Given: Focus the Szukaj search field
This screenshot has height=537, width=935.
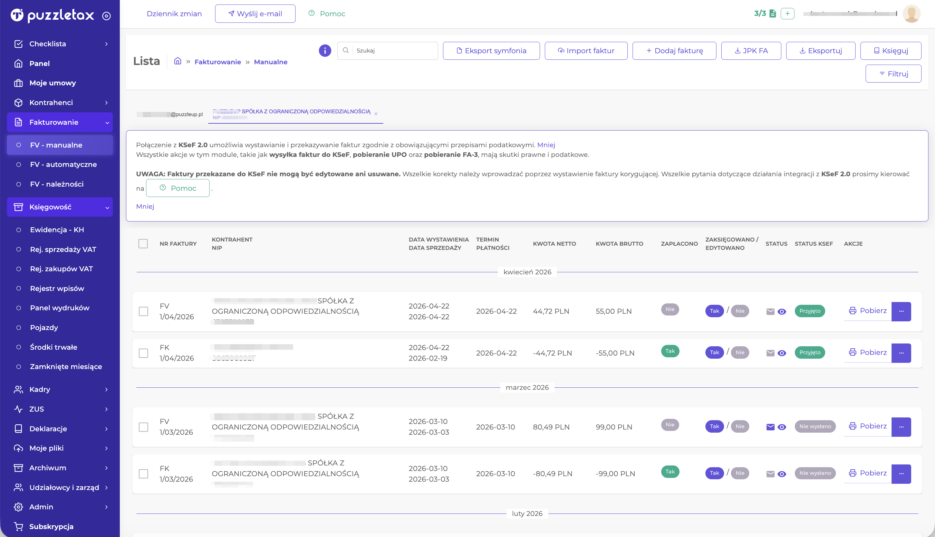Looking at the screenshot, I should [x=387, y=50].
